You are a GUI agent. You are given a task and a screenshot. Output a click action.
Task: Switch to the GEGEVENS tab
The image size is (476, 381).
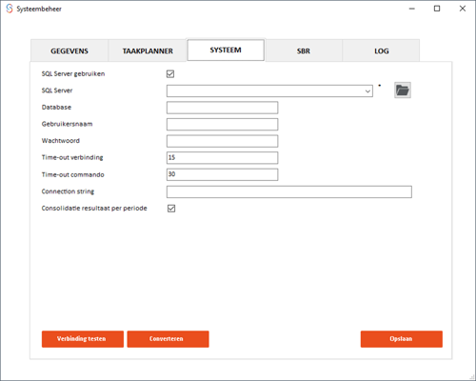click(x=69, y=50)
